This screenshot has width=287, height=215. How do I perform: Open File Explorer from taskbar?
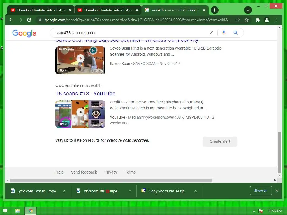[18, 211]
